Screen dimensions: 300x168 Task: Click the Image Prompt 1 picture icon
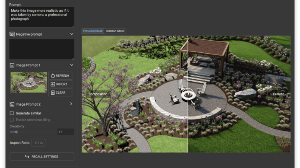(x=12, y=65)
